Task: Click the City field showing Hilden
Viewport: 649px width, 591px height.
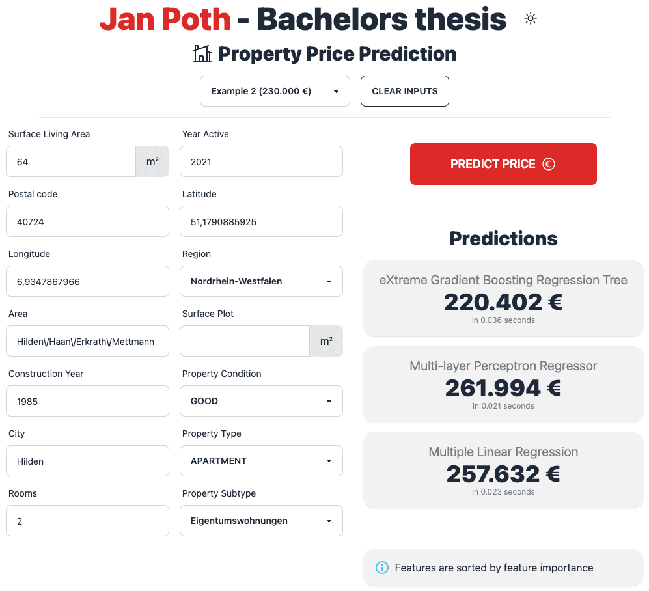Action: coord(87,461)
